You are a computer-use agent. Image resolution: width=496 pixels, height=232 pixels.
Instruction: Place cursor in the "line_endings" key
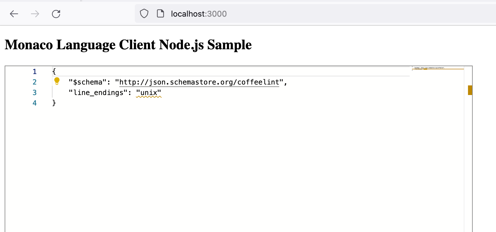click(x=98, y=93)
